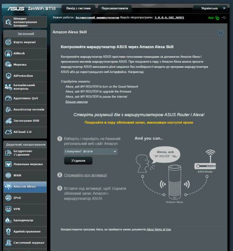This screenshot has width=233, height=251.
Task: Click the Перезавантажити button
Action: [x=115, y=8]
